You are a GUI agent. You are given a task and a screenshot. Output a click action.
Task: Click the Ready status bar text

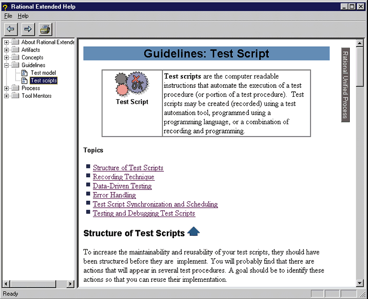click(10, 294)
